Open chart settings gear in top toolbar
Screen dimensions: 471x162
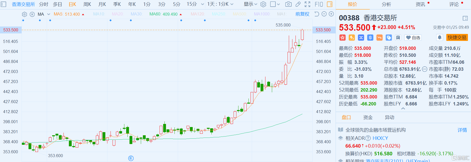263,4
